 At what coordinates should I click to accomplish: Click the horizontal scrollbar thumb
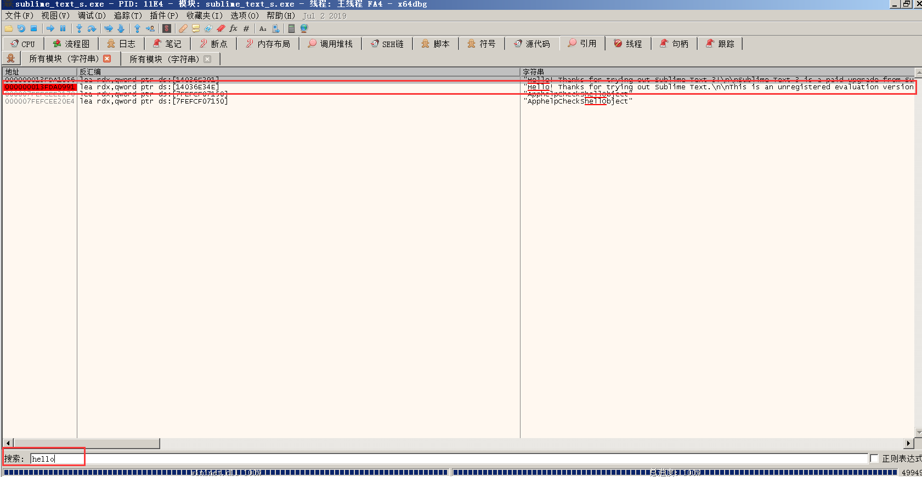click(87, 443)
